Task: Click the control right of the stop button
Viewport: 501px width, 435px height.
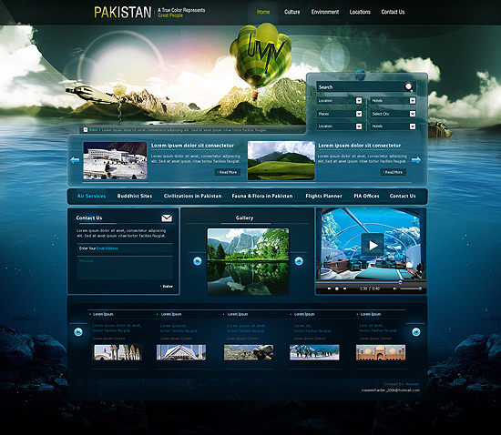Action: pos(344,288)
